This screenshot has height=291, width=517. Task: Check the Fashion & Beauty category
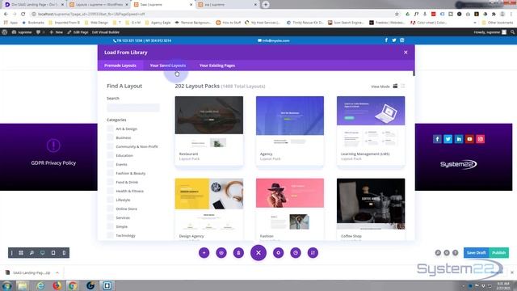pos(110,173)
